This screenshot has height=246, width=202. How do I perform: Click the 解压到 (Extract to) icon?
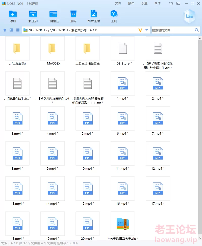pos(33,14)
